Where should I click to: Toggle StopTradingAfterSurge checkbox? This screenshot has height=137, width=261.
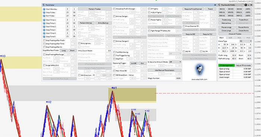(x=44, y=55)
